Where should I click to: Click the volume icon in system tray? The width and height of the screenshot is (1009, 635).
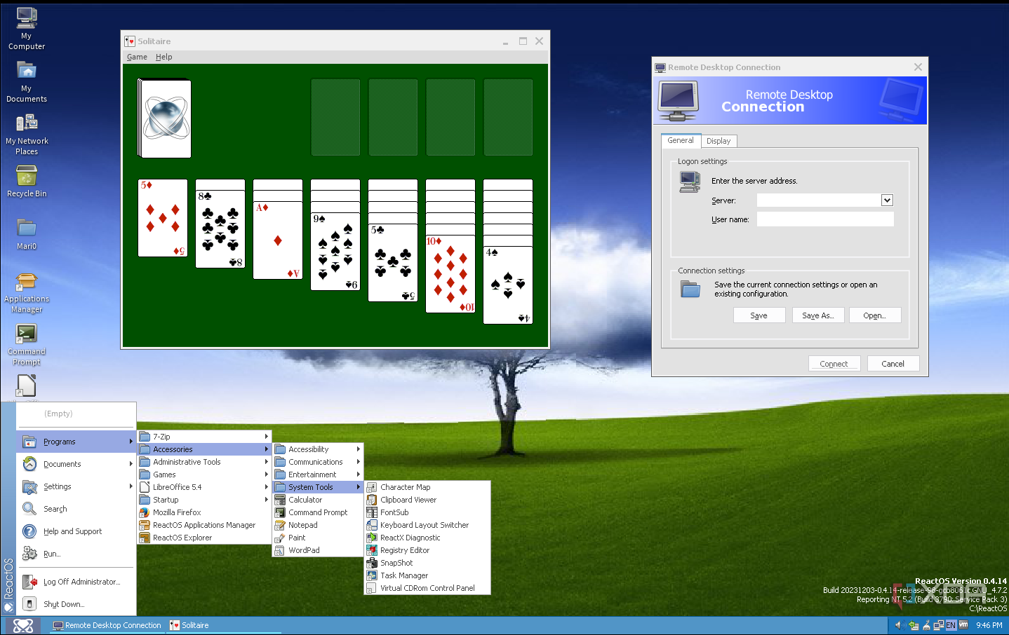click(x=899, y=625)
